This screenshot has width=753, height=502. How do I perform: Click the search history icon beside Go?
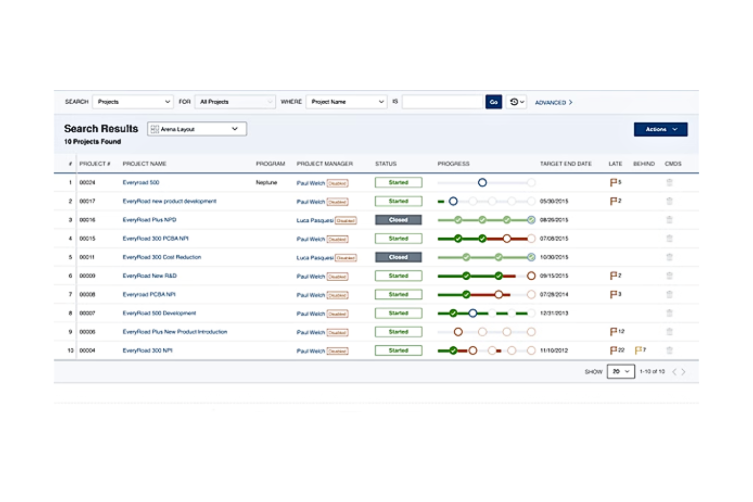click(515, 102)
